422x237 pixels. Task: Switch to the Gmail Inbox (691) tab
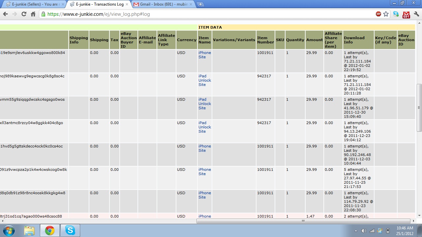pyautogui.click(x=162, y=4)
